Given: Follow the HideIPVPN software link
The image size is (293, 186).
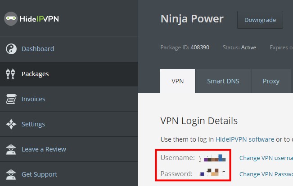Looking at the screenshot, I should (x=245, y=139).
